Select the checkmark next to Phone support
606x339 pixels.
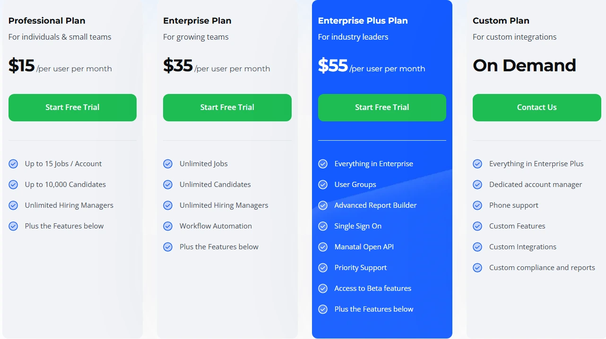click(477, 205)
